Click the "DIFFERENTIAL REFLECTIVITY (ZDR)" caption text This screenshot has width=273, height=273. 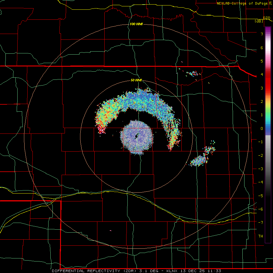click(x=95, y=271)
